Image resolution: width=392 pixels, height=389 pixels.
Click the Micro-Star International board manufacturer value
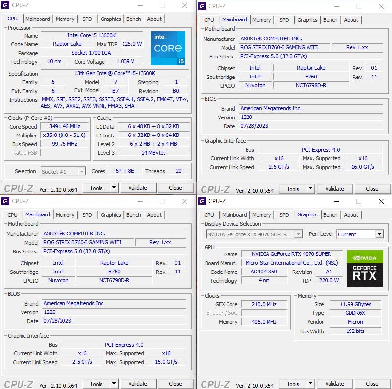coord(291,263)
